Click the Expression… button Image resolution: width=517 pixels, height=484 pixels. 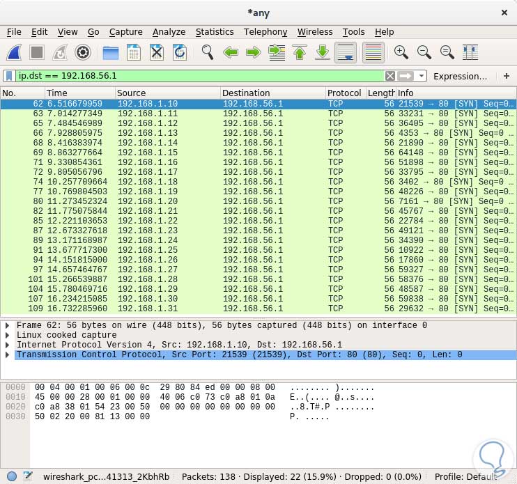(460, 76)
